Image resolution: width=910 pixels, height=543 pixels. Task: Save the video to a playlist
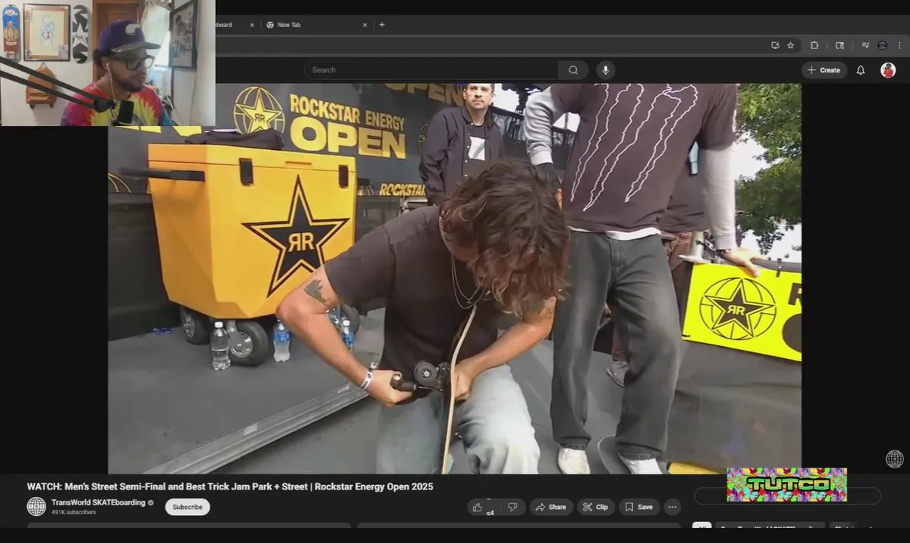[638, 508]
